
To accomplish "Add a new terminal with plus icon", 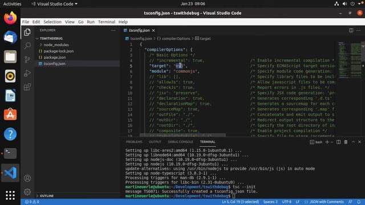I will pyautogui.click(x=327, y=142).
